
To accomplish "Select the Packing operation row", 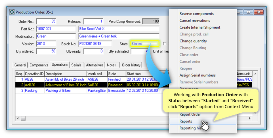I will (65, 91).
